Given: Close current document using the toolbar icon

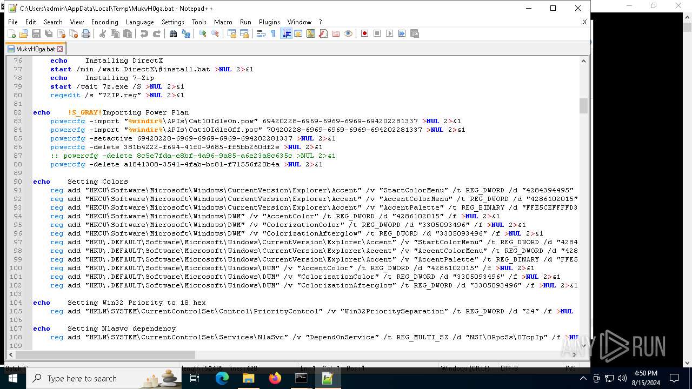Looking at the screenshot, I should point(61,33).
